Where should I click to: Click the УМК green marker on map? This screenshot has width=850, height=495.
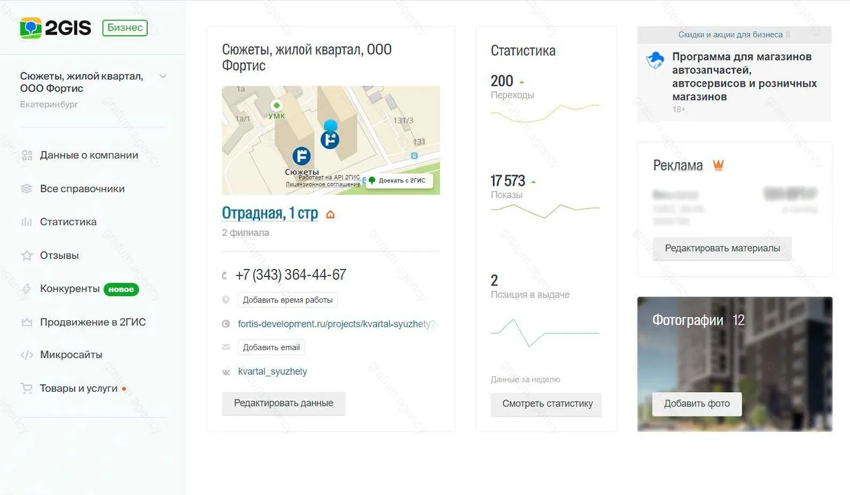(x=277, y=105)
